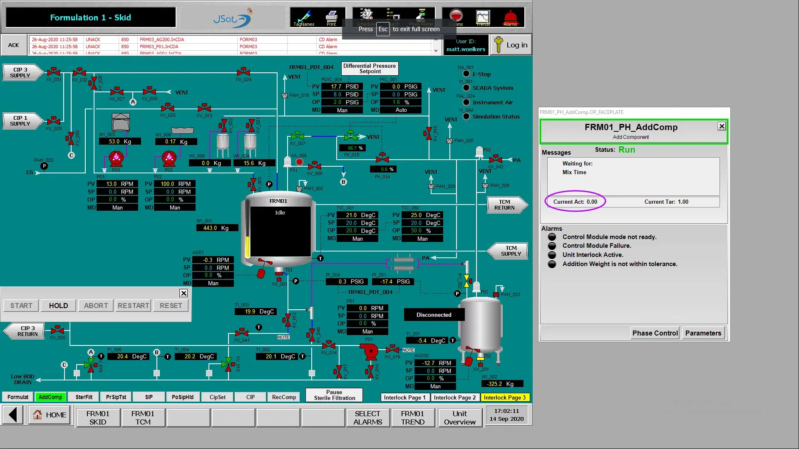
Task: Click the HOLD phase button
Action: coord(58,306)
